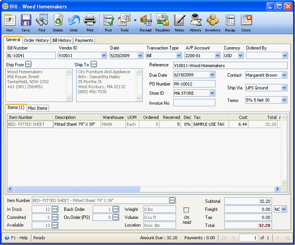Jump to the last record navigation button
Viewport: 295px width, 245px height.
(288, 238)
